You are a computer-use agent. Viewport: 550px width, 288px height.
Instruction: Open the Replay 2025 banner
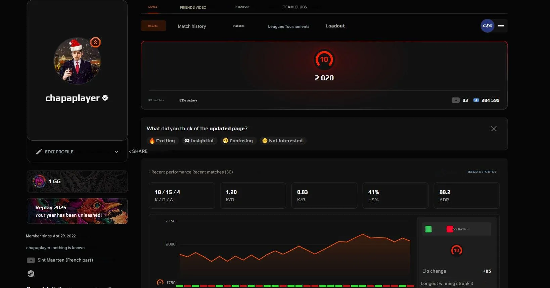click(77, 211)
